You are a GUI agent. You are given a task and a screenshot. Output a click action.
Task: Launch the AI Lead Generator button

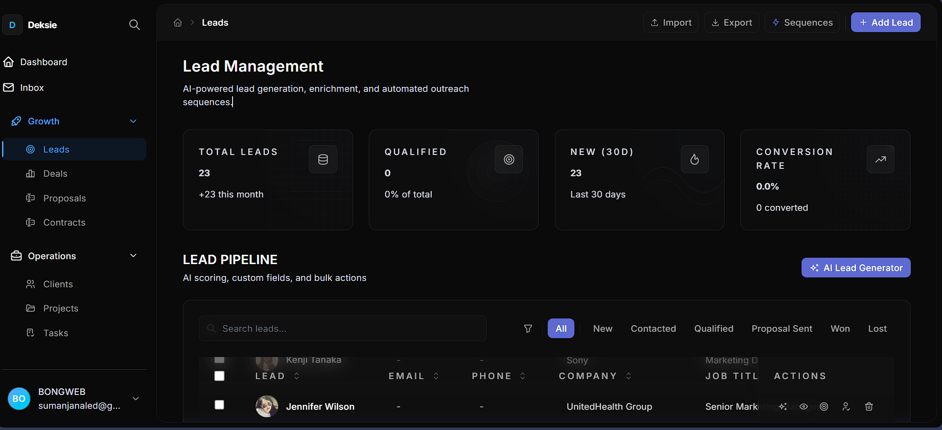(x=855, y=268)
